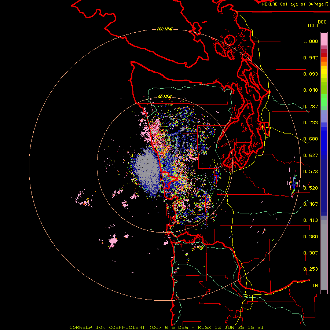
Task: Click the 0.307 color scale value
Action: click(311, 253)
